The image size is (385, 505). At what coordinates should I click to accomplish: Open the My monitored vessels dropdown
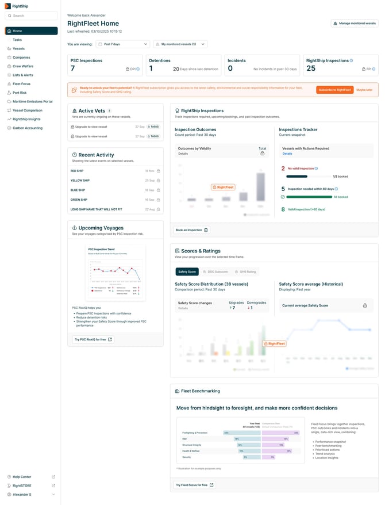click(180, 44)
